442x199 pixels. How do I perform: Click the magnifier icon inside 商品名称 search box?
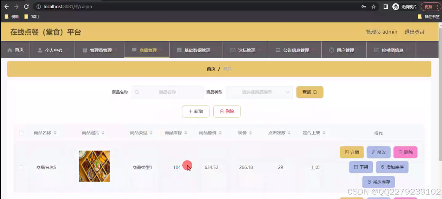point(138,92)
